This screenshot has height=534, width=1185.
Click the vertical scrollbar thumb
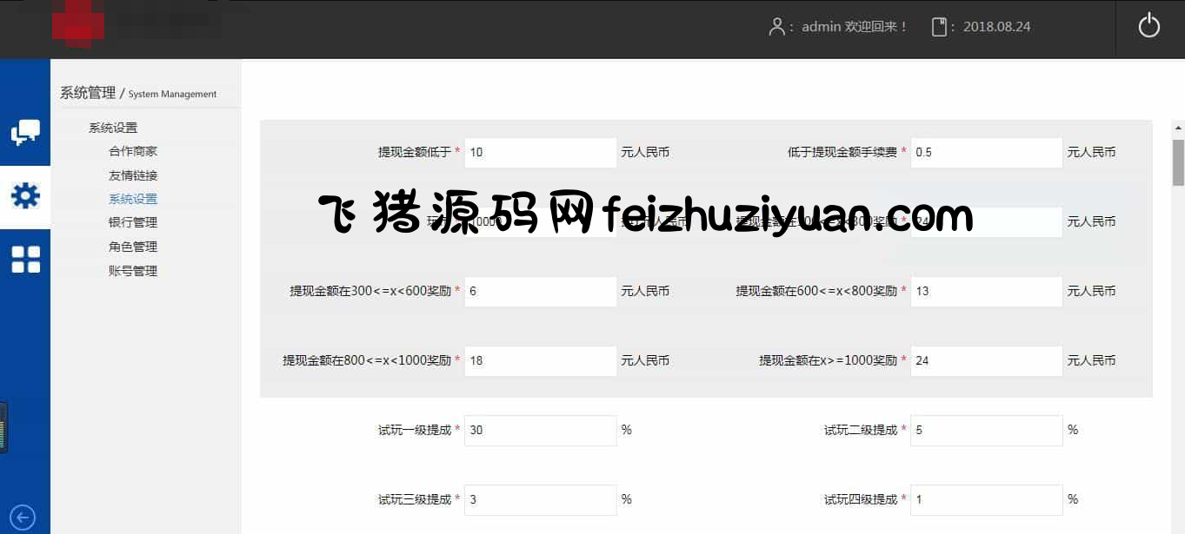click(x=1178, y=162)
